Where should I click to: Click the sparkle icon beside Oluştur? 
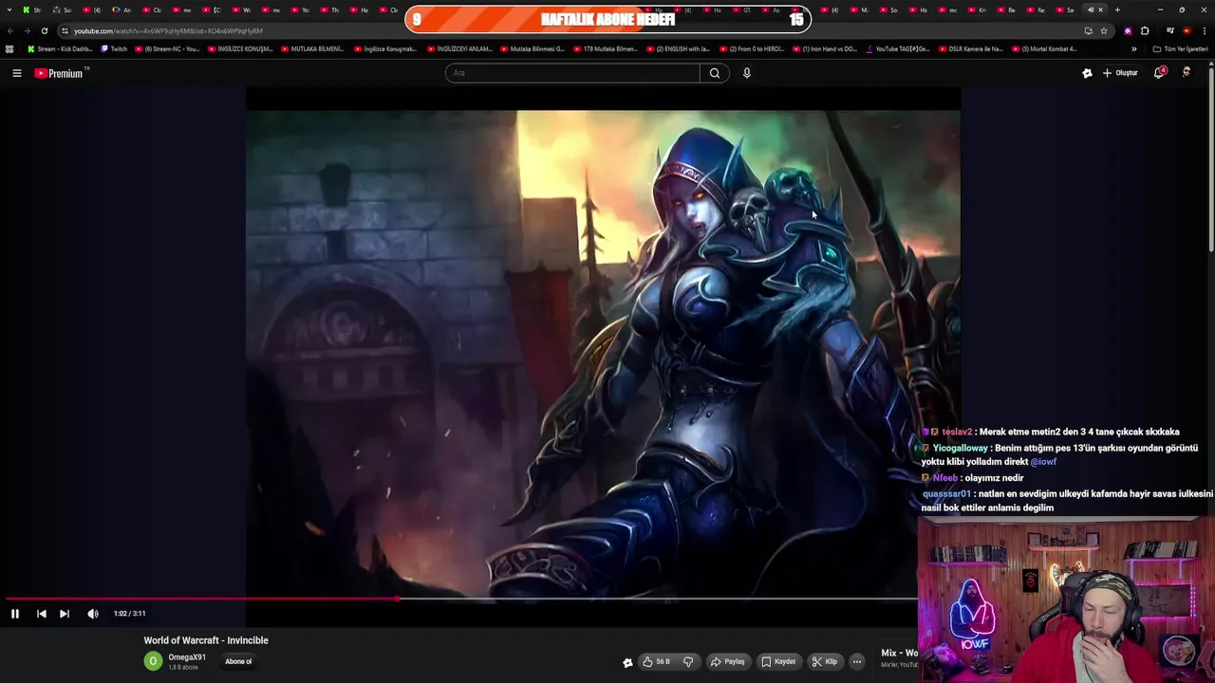click(x=1087, y=73)
